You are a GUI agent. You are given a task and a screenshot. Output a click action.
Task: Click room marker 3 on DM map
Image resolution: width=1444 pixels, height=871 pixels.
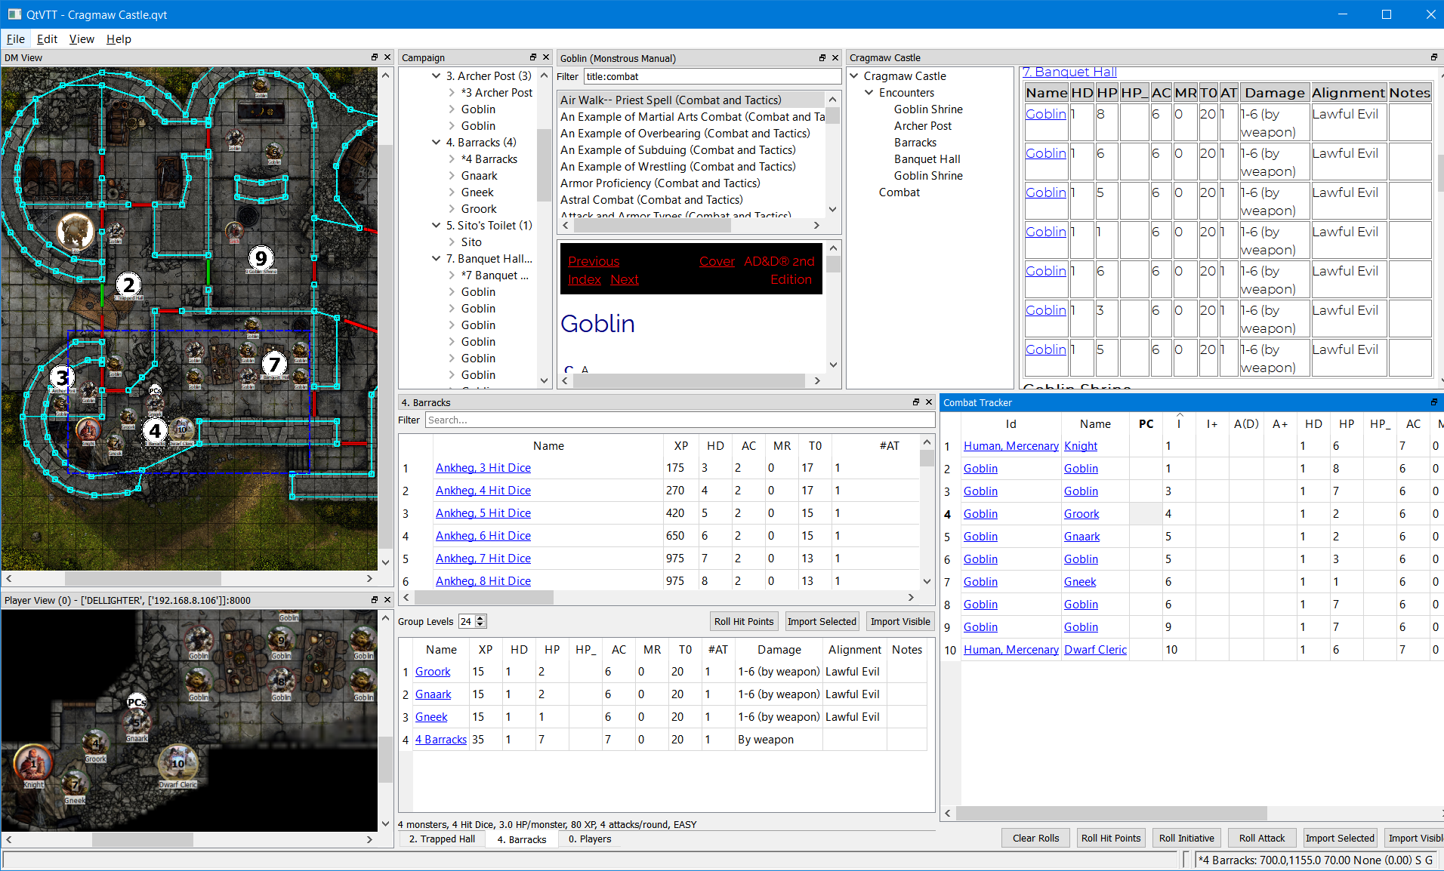coord(62,377)
